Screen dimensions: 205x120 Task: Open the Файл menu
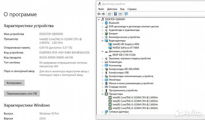tap(101, 9)
